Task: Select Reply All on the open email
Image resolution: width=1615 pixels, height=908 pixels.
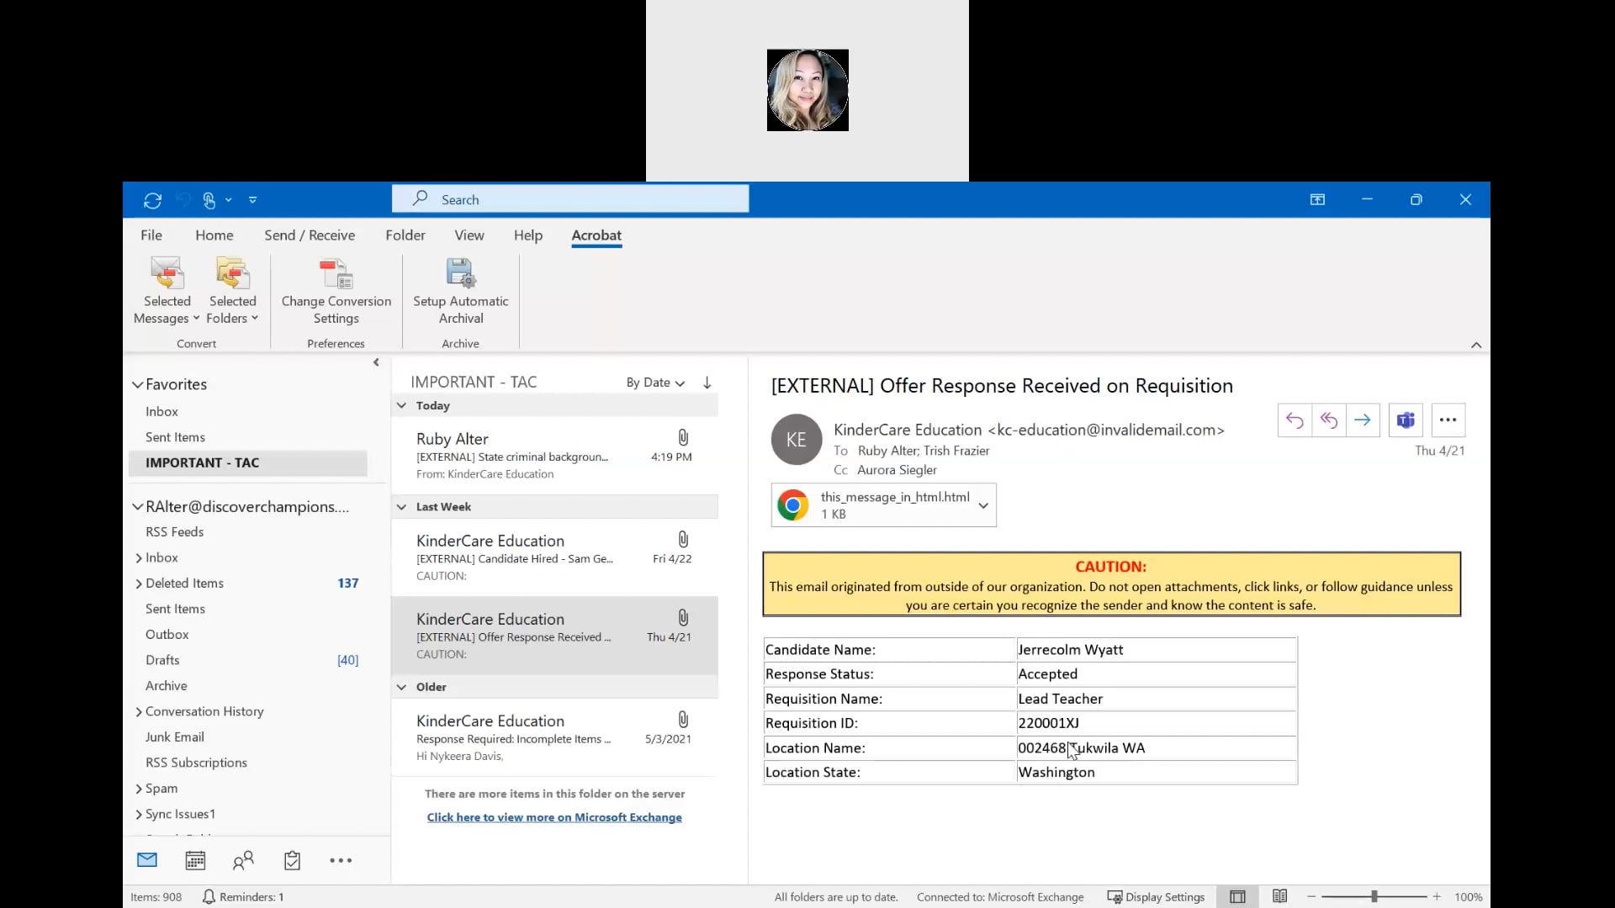Action: click(x=1329, y=420)
